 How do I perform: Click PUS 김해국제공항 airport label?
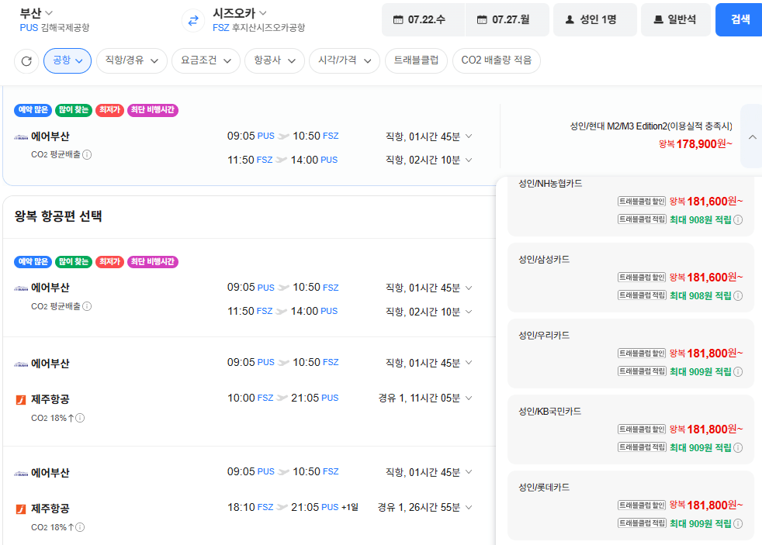pos(54,28)
